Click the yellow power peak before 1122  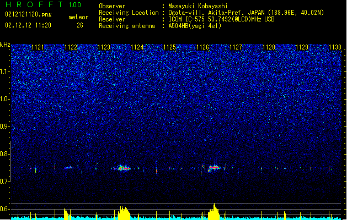(67, 214)
